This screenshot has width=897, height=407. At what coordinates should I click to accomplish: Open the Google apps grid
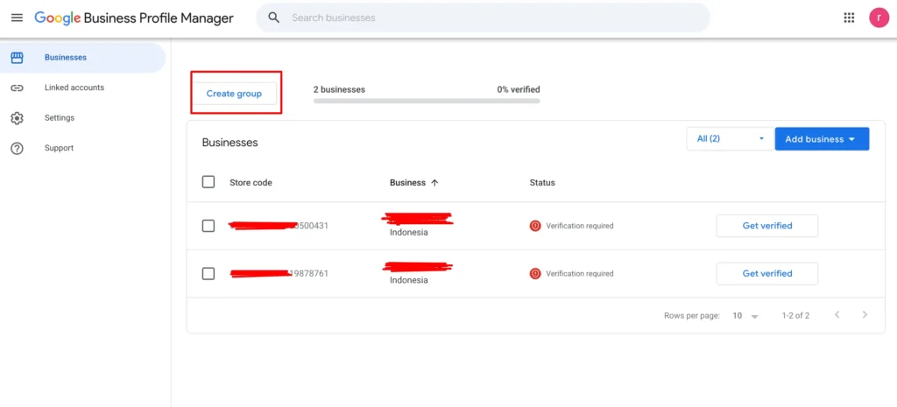tap(849, 18)
